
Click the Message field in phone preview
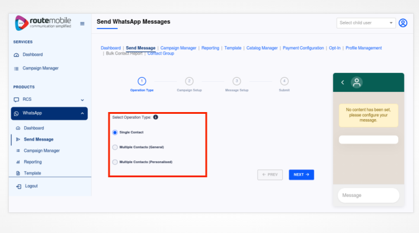click(x=369, y=195)
